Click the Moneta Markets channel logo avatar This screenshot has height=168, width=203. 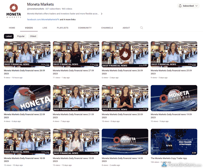click(x=14, y=11)
